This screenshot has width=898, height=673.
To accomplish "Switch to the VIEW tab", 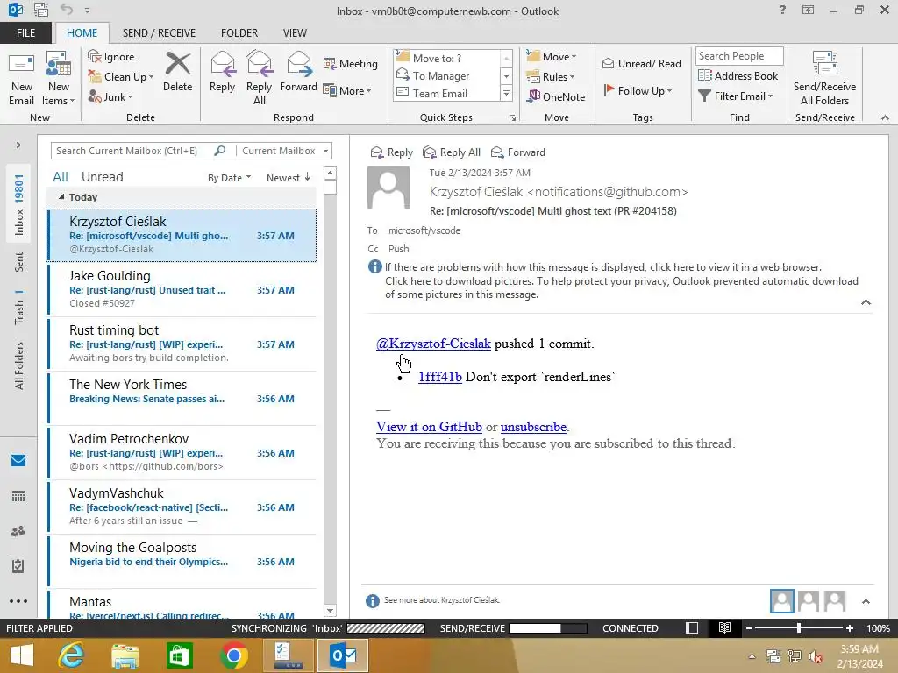I will tap(295, 32).
